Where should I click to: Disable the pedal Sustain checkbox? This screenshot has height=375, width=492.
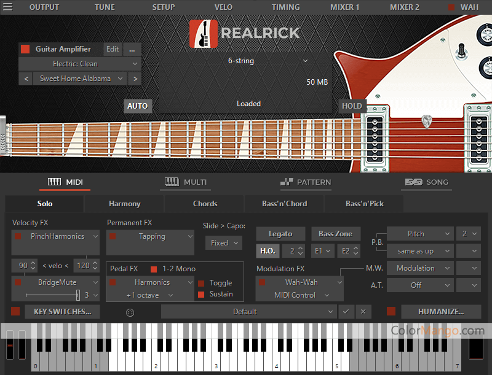[x=201, y=295]
